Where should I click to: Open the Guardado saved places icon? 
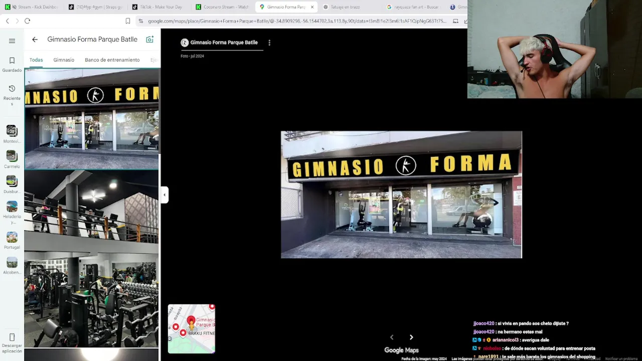[12, 60]
